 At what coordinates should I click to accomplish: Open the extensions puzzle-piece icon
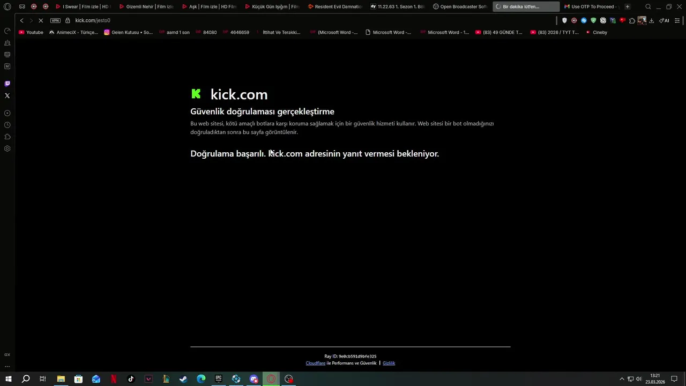click(x=632, y=20)
